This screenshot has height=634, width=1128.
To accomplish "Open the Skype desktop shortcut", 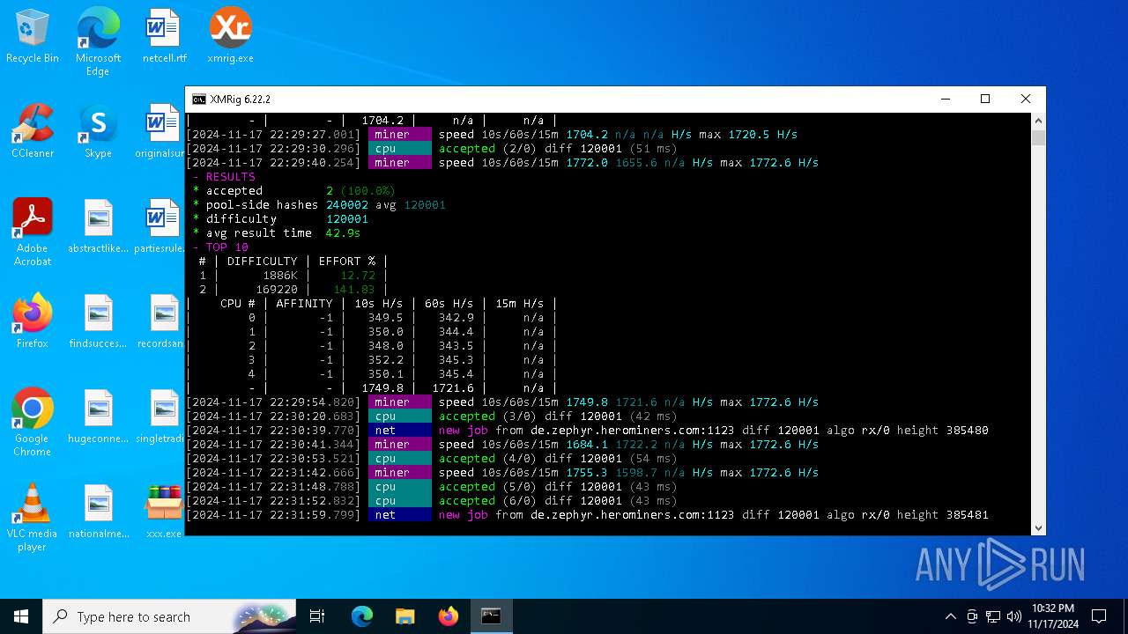I will point(98,132).
